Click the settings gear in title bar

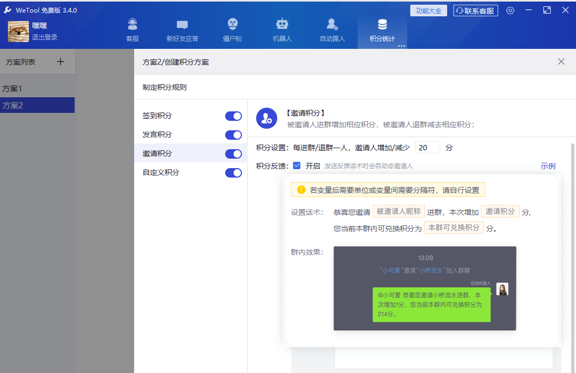[510, 11]
